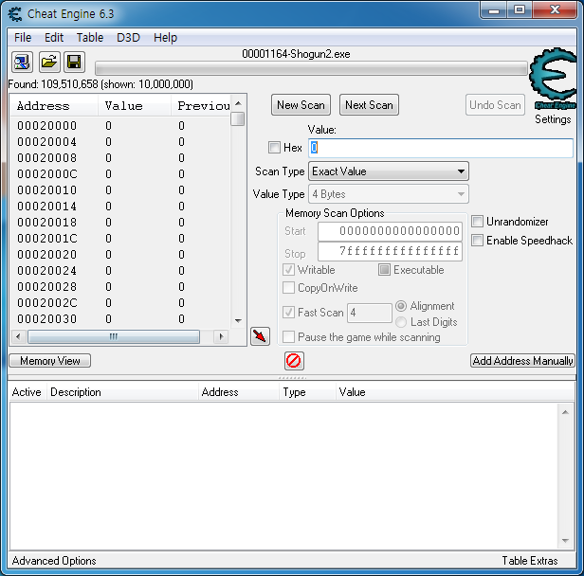Click the results list scroll right arrow
This screenshot has height=576, width=584.
221,336
